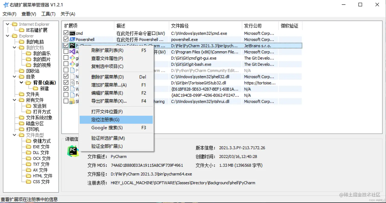The width and height of the screenshot is (386, 203).
Task: Click the document icon on the {A8C194CB row
Action: pyautogui.click(x=72, y=95)
